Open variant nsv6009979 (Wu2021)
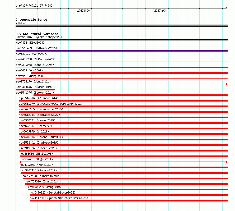The image size is (235, 211). [x=34, y=131]
